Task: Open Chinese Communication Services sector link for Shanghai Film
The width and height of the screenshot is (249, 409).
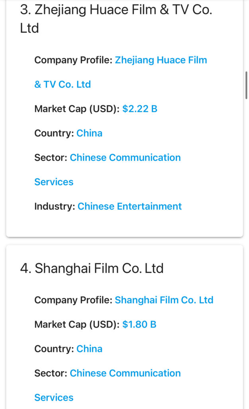Action: point(125,373)
